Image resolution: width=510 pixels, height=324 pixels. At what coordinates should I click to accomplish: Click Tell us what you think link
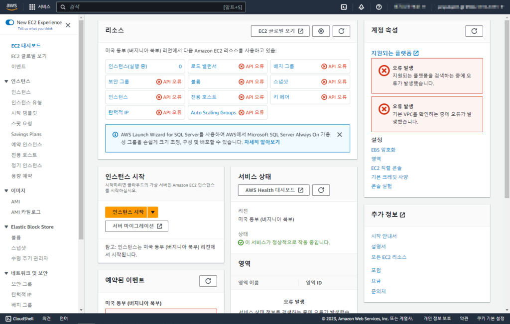click(x=35, y=28)
